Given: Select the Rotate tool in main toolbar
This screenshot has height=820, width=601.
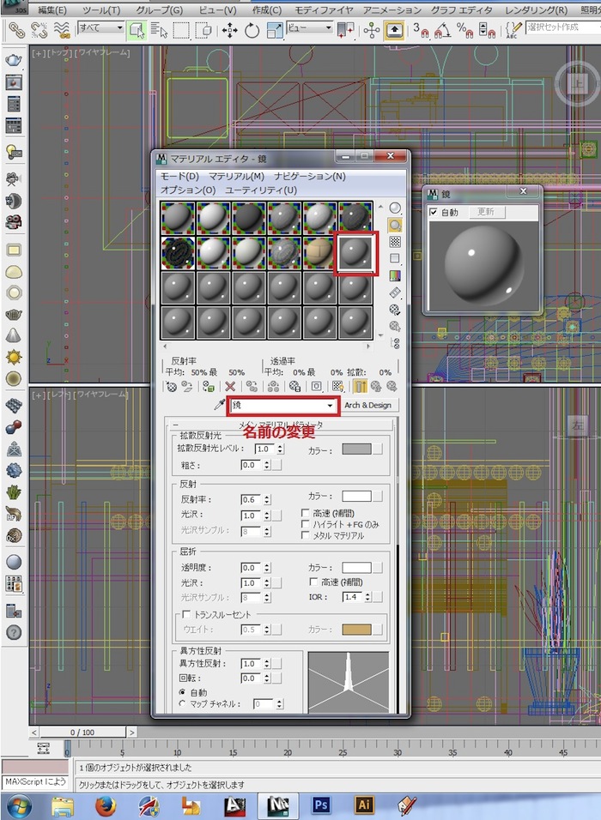Looking at the screenshot, I should coord(252,30).
